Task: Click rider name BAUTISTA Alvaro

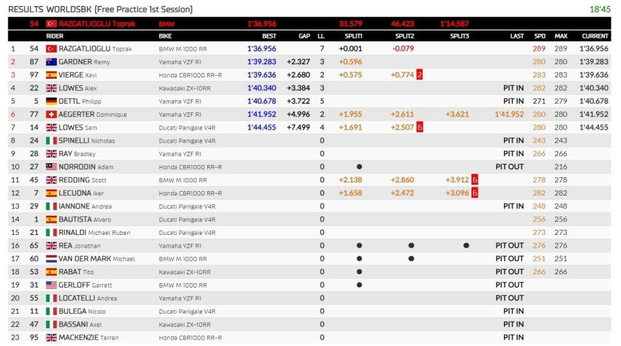Action: tap(85, 219)
